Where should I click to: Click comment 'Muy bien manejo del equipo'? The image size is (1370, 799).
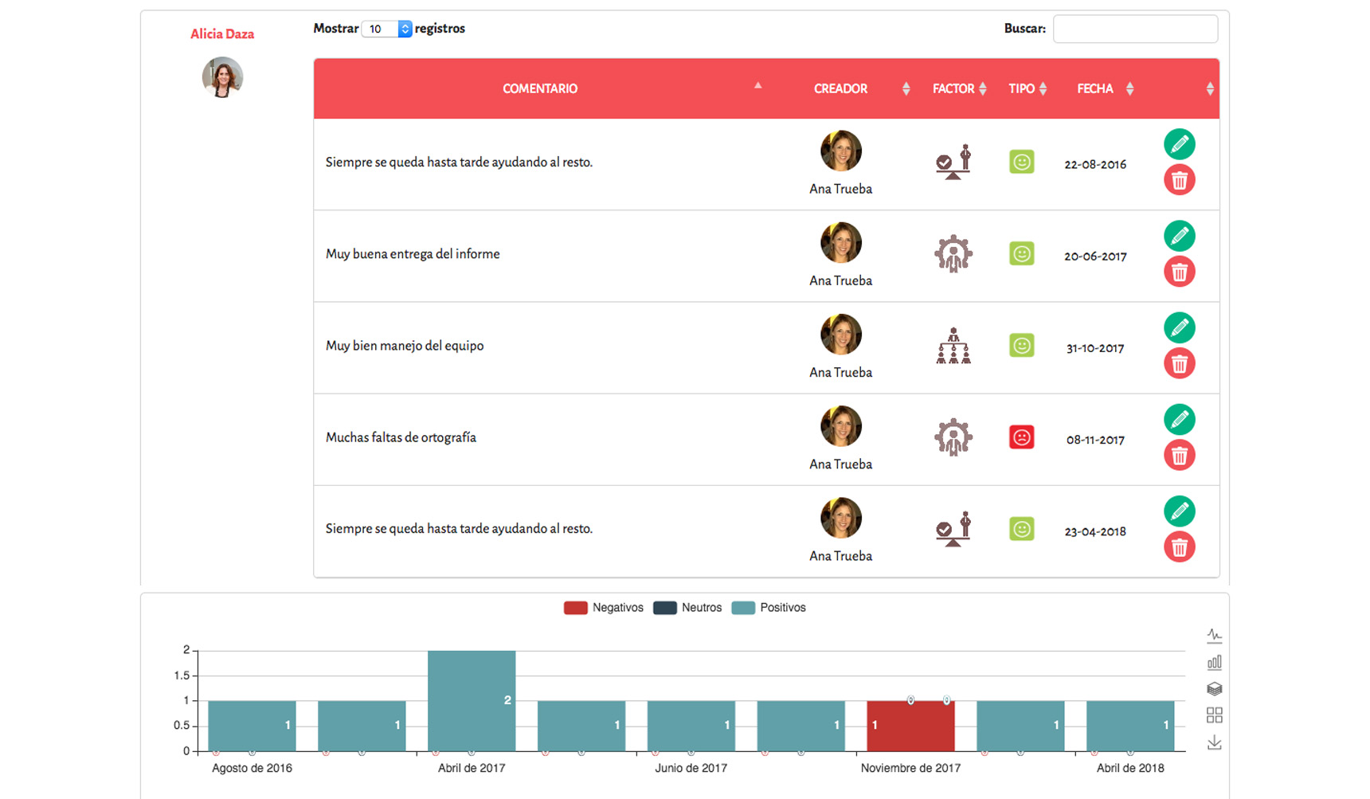tap(405, 346)
